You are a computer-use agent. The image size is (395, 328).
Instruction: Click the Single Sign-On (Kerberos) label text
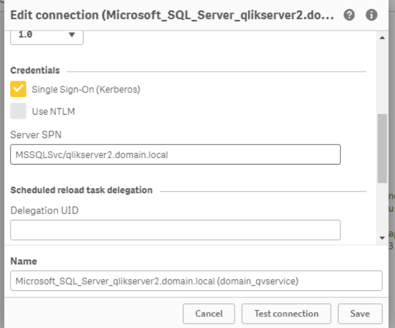click(86, 90)
